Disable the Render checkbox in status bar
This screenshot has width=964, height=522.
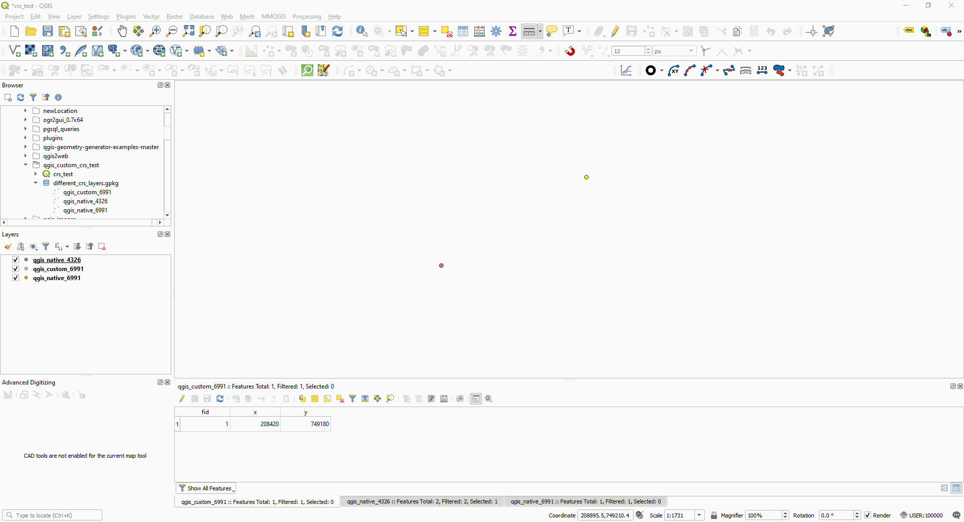[867, 515]
